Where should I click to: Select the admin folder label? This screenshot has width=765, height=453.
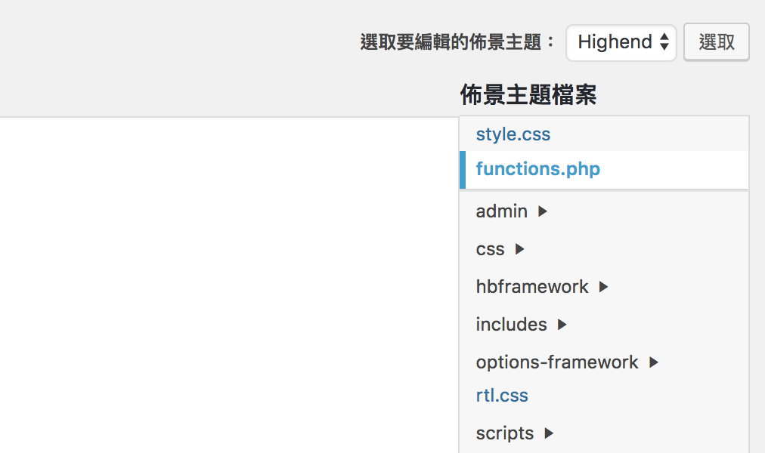click(x=501, y=211)
